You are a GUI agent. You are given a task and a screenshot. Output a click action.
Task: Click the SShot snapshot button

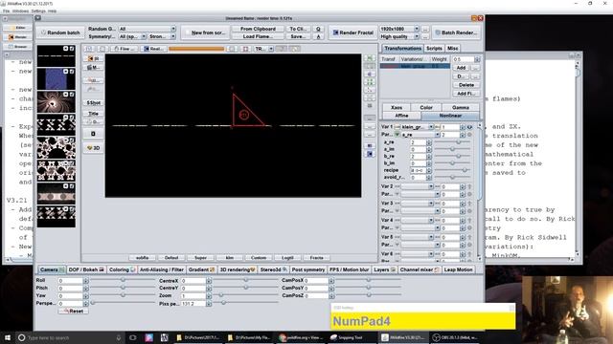94,103
